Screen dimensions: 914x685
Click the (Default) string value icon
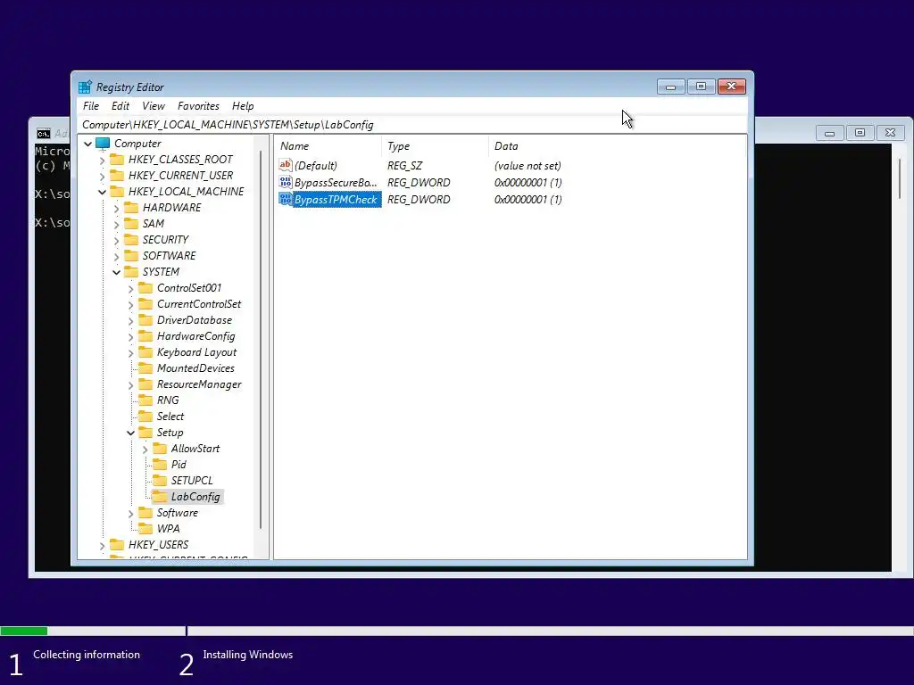point(286,165)
